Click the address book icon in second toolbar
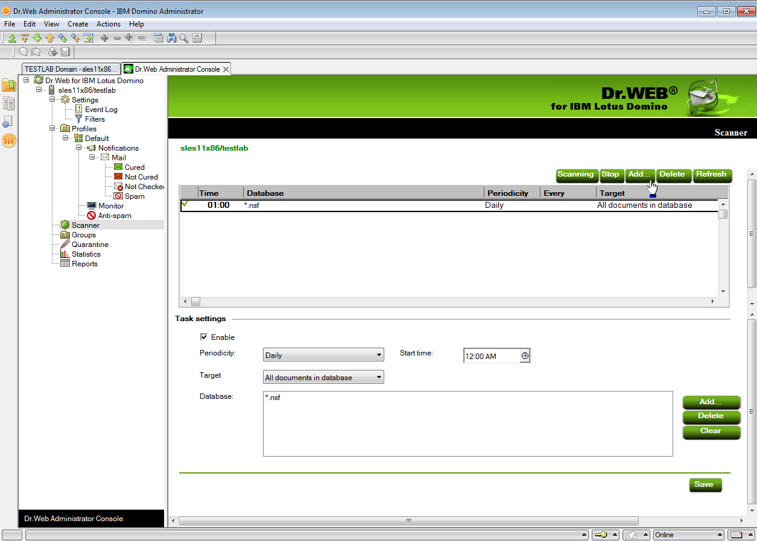 [x=65, y=52]
